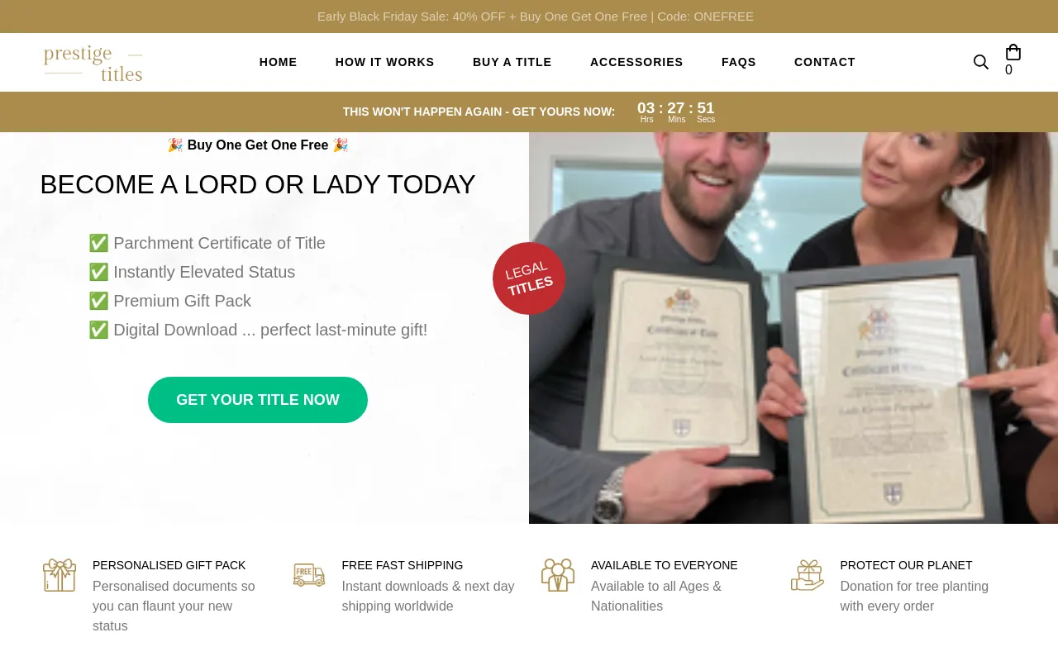1058x661 pixels.
Task: Click the Prestige Titles logo
Action: [93, 63]
